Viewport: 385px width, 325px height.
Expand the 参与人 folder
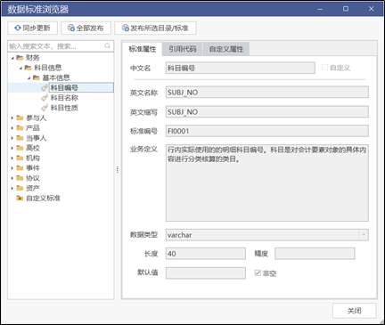[12, 118]
